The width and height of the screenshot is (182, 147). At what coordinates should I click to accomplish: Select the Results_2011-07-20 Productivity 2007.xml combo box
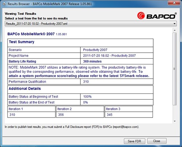click(x=91, y=24)
